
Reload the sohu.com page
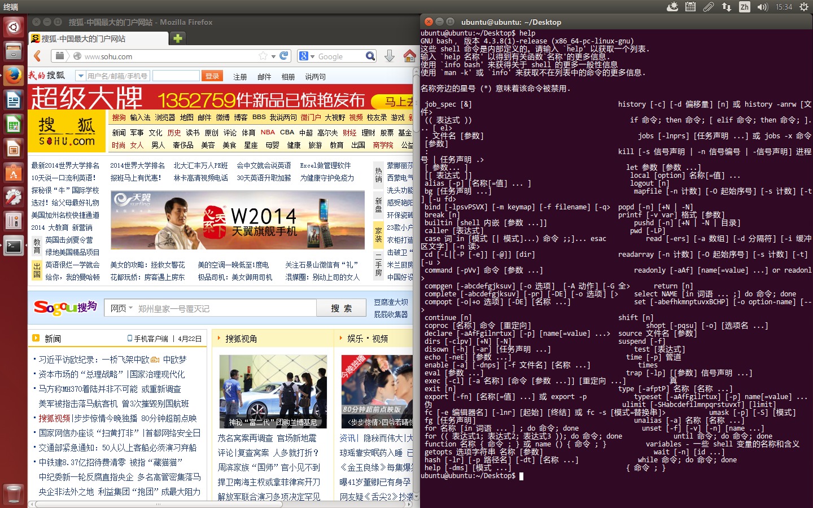point(284,56)
